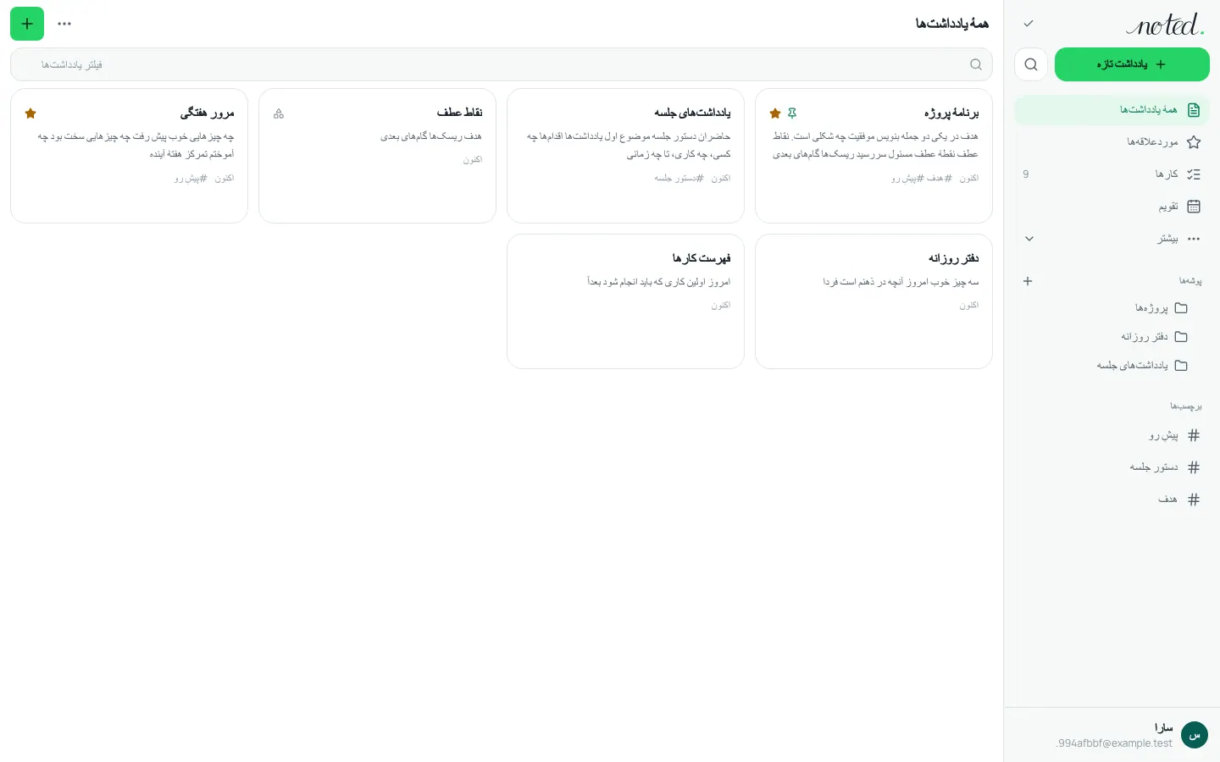The height and width of the screenshot is (762, 1220).
Task: Open the مرور هفتگی note card
Action: (x=129, y=156)
